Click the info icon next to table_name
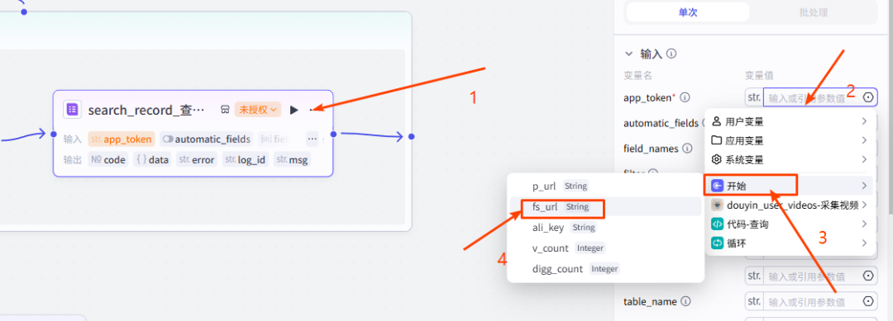This screenshot has width=893, height=321. point(686,301)
